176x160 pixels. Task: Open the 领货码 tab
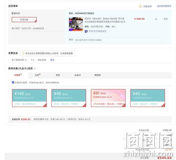pos(98,75)
